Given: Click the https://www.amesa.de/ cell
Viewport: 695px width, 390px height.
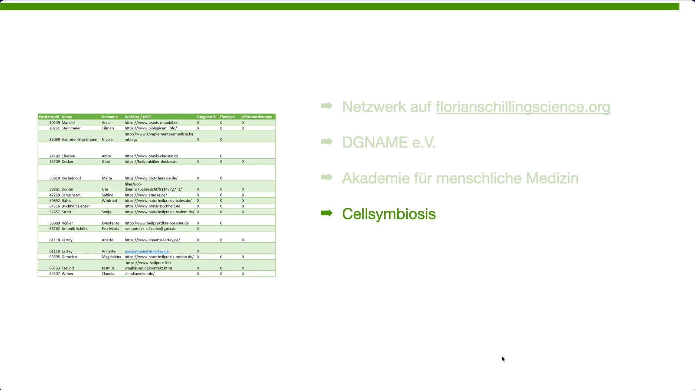Looking at the screenshot, I should [x=146, y=195].
